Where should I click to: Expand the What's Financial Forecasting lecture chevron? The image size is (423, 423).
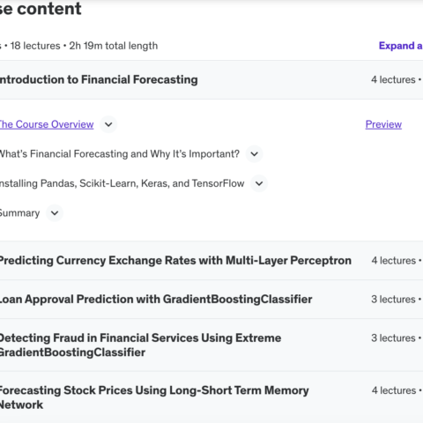(x=255, y=154)
